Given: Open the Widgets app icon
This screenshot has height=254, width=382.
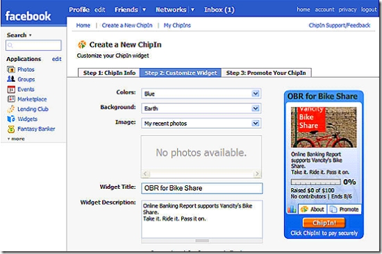Looking at the screenshot, I should click(x=11, y=119).
